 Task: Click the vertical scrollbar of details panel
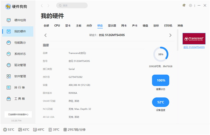click(x=177, y=40)
